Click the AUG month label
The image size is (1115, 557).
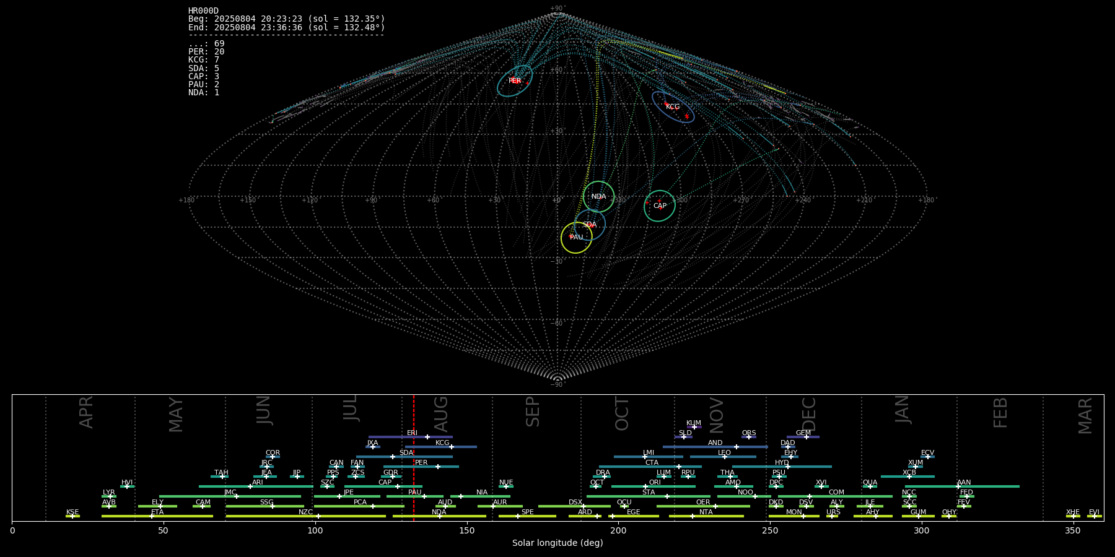point(441,414)
